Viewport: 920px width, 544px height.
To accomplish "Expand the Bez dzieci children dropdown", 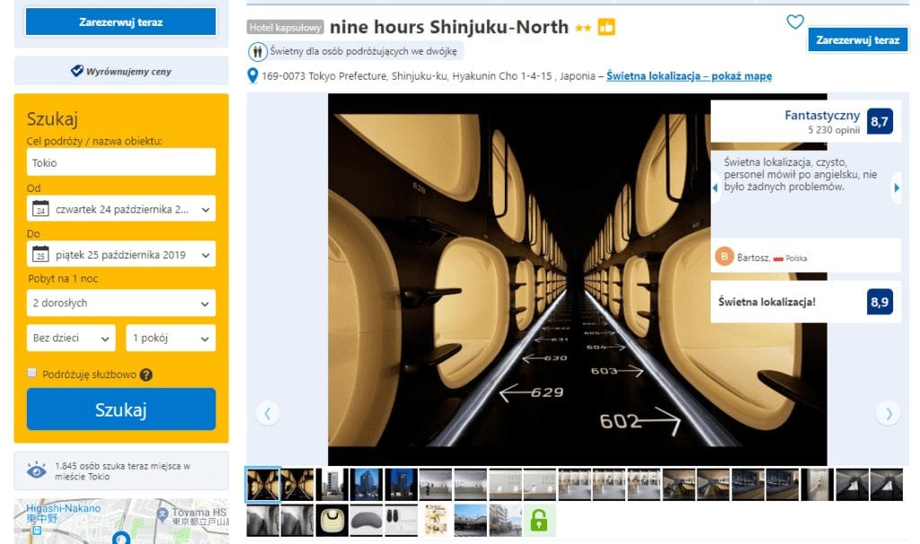I will point(71,338).
